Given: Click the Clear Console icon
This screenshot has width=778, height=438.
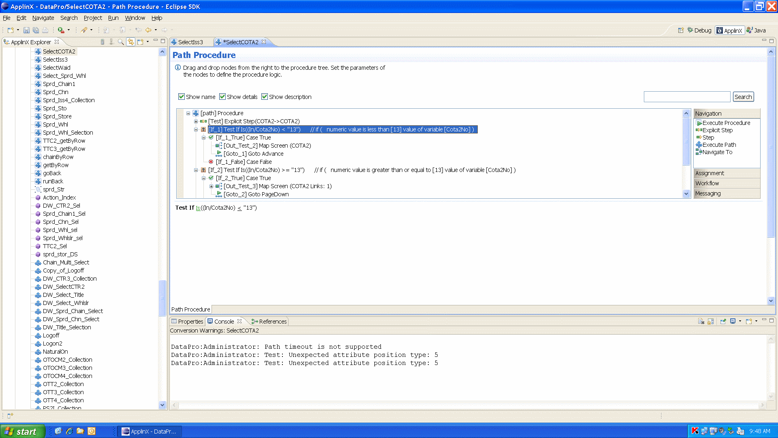Looking at the screenshot, I should 701,322.
